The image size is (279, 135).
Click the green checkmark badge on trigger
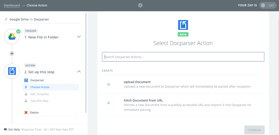pos(18,31)
